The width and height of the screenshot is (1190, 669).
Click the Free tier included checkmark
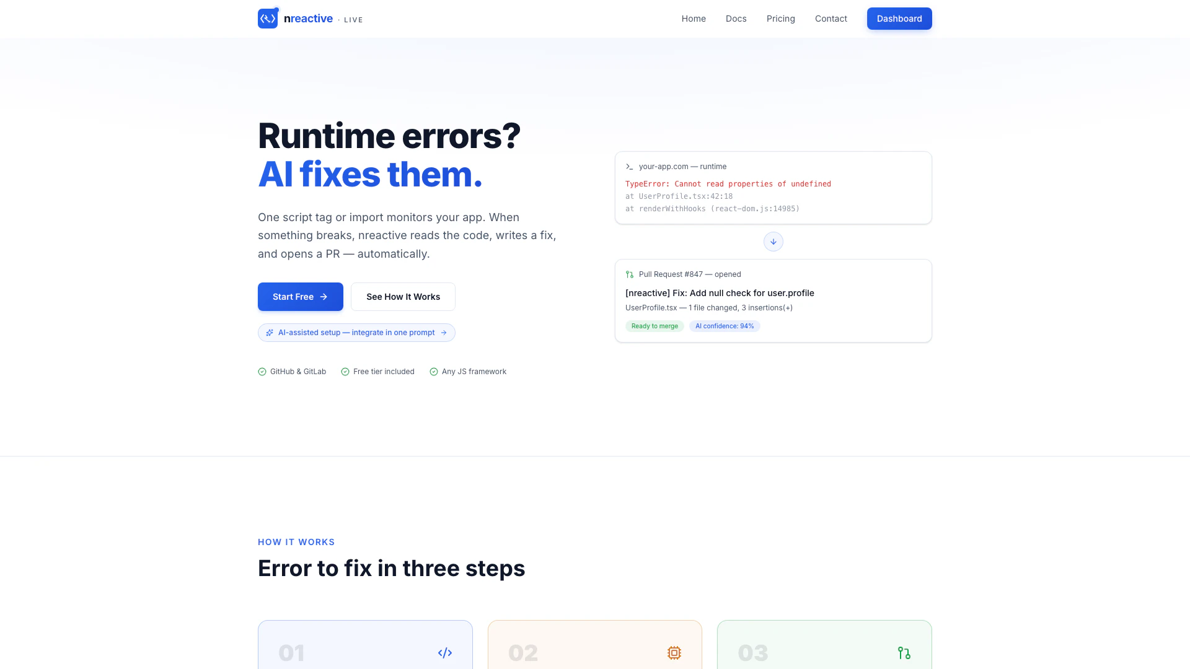point(345,372)
